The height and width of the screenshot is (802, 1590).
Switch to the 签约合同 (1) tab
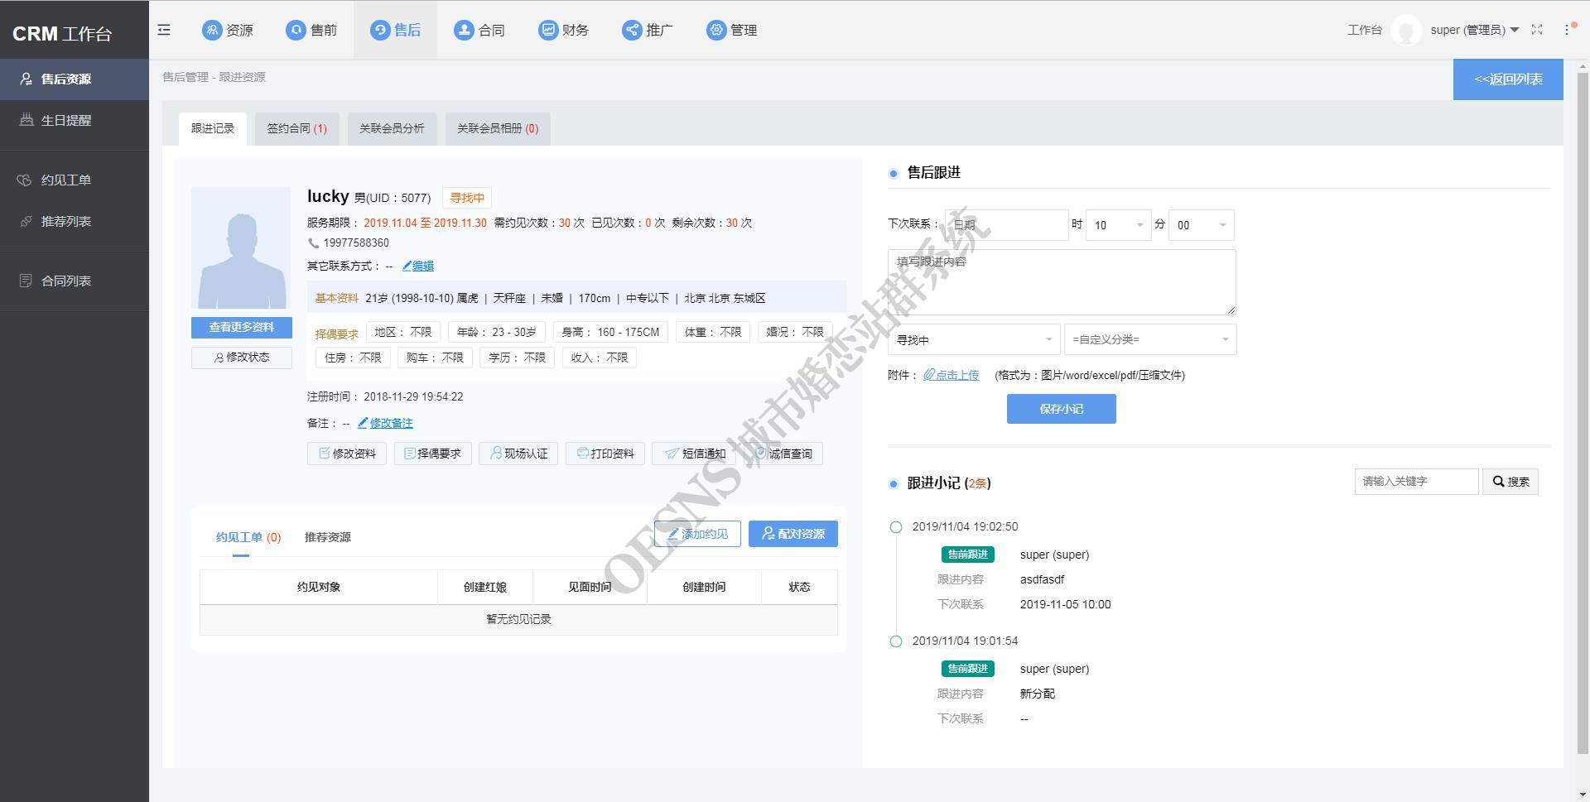coord(296,129)
